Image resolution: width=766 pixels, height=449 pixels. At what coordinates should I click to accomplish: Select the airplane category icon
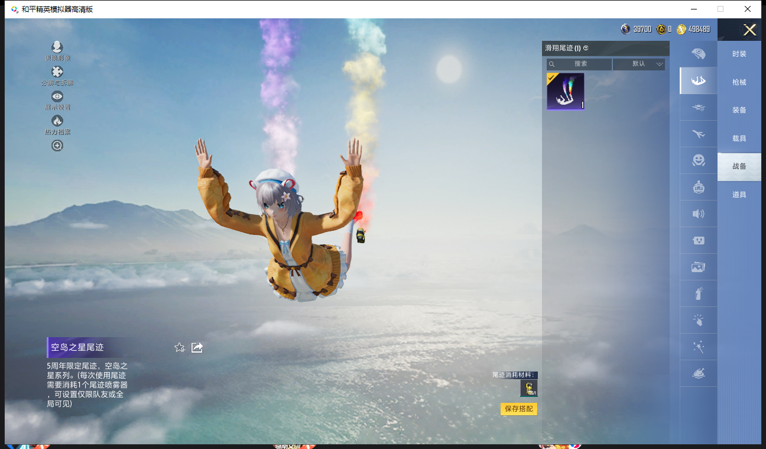click(698, 134)
